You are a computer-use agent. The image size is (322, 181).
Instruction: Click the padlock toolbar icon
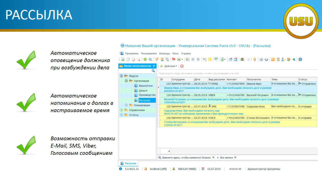(278, 59)
